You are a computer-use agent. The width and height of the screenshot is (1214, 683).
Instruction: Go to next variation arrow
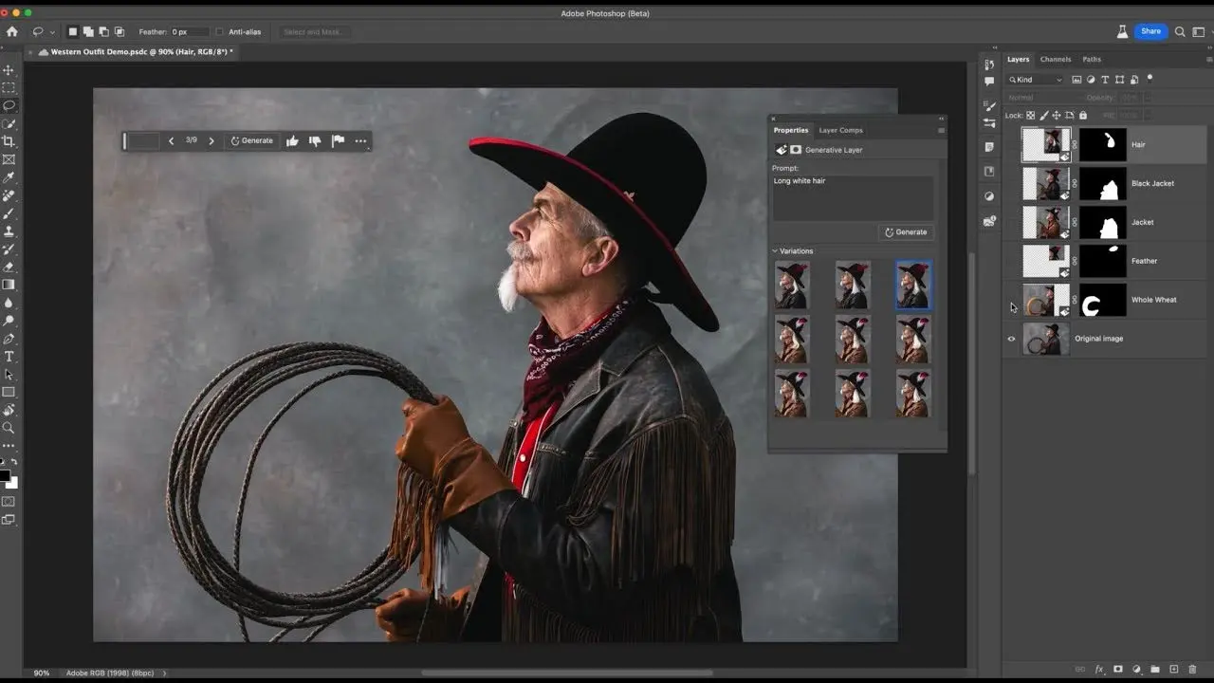click(x=212, y=140)
